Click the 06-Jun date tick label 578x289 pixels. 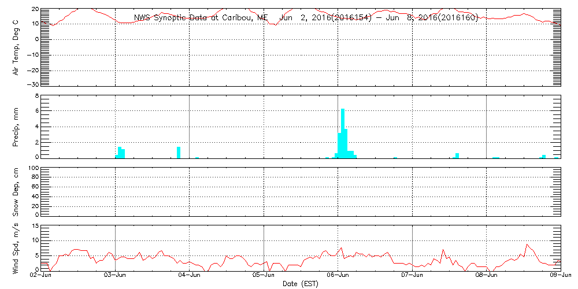coord(338,276)
